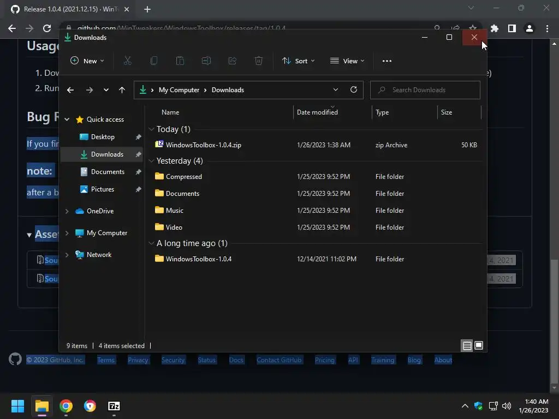The height and width of the screenshot is (419, 559).
Task: Click the Copy icon in Explorer toolbar
Action: [153, 61]
